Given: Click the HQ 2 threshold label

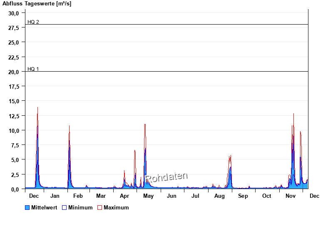Looking at the screenshot, I should coord(33,22).
